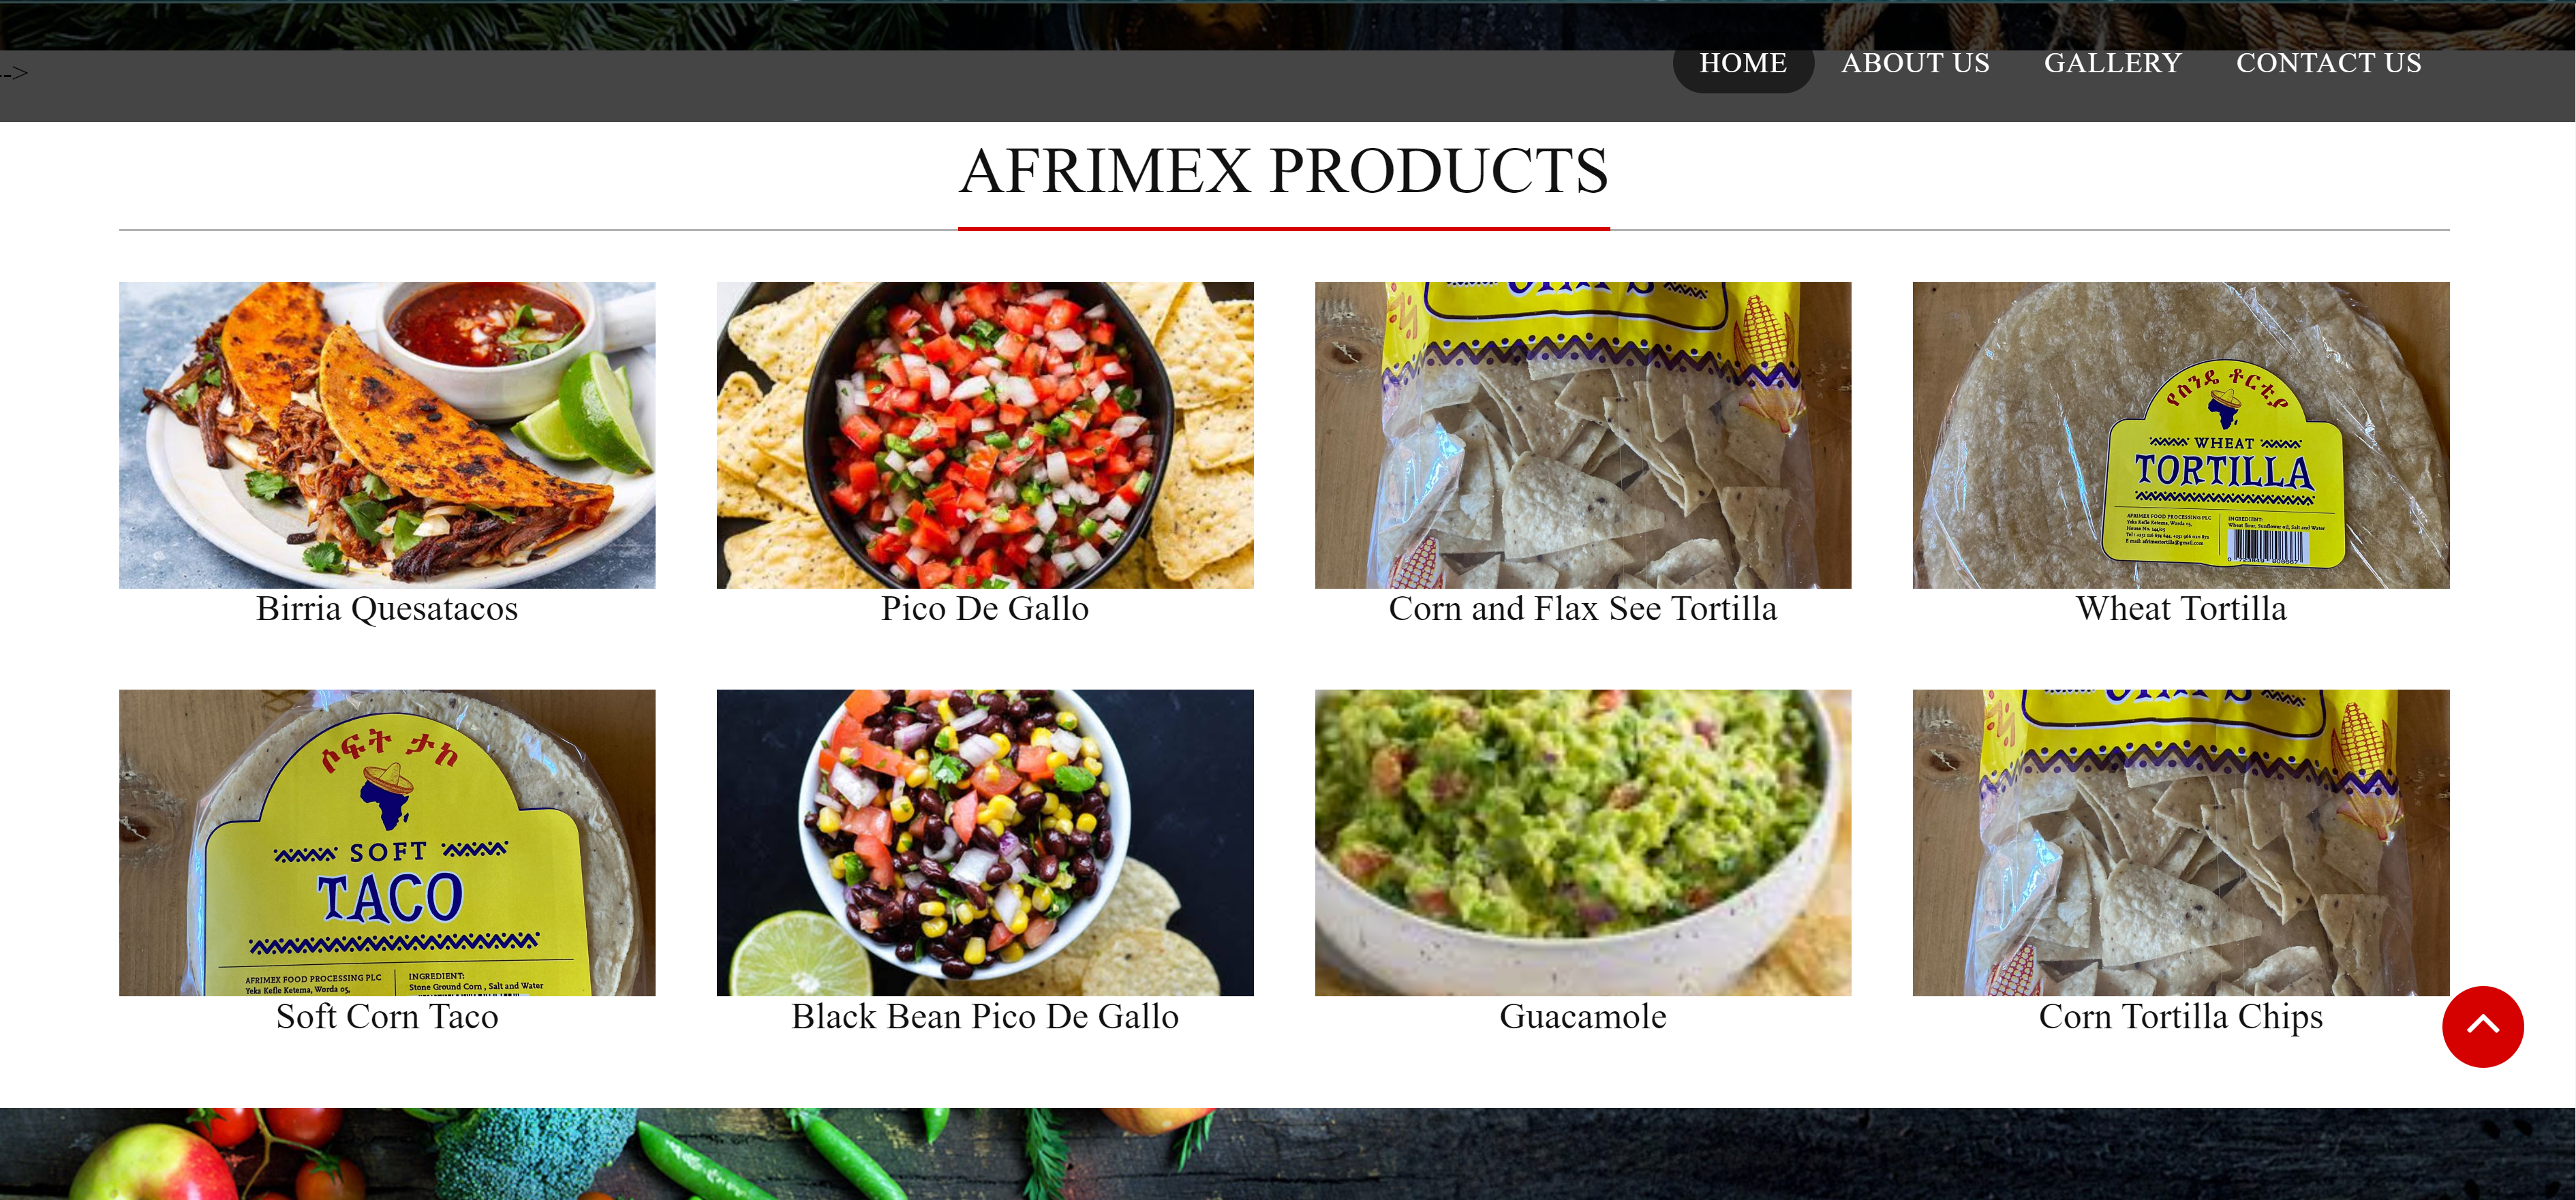Screen dimensions: 2576x1200
Task: Click the Birria Quesatacos caption
Action: 387,609
